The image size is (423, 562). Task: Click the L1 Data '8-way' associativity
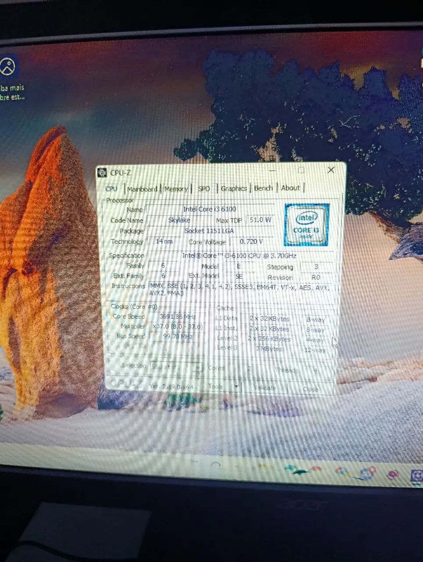[x=315, y=320]
